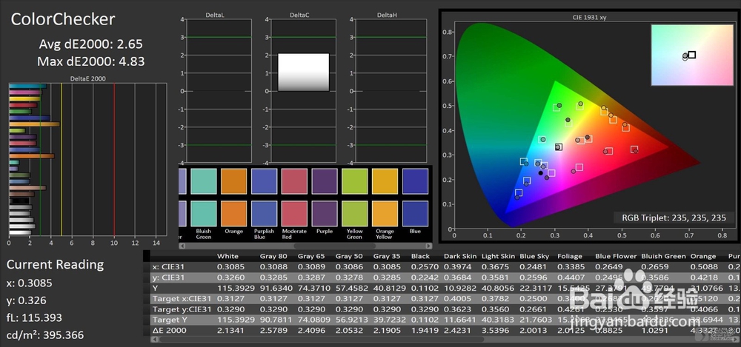Image resolution: width=741 pixels, height=347 pixels.
Task: Click the upper-row Moderate Red target swatch
Action: coord(294,181)
